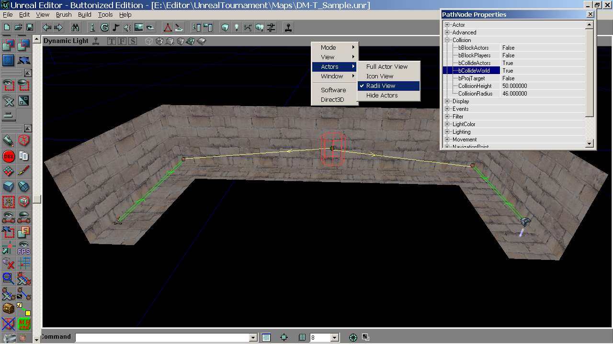Expand the LightColor property category
The image size is (613, 344).
pos(447,124)
